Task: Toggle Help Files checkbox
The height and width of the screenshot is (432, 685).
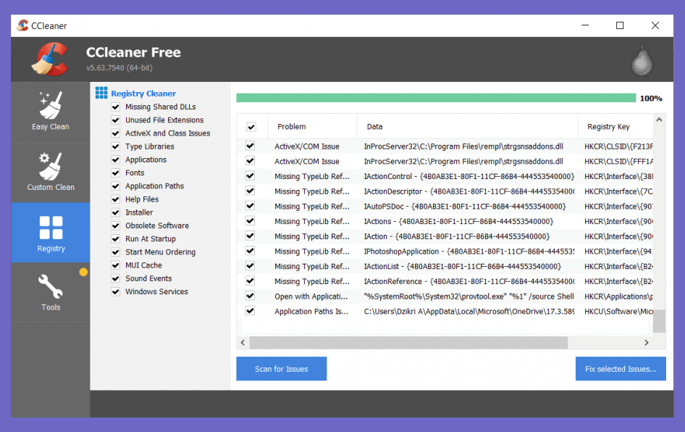Action: pos(116,199)
